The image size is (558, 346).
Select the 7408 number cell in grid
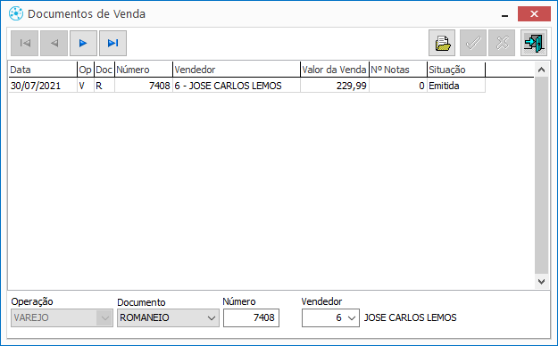click(144, 86)
